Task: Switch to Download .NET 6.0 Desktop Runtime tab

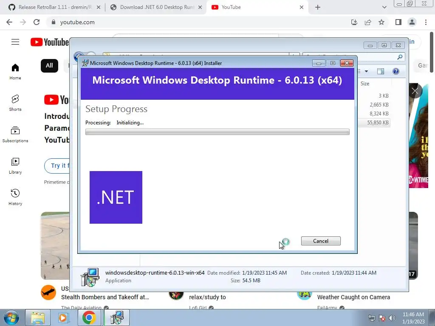Action: point(157,7)
